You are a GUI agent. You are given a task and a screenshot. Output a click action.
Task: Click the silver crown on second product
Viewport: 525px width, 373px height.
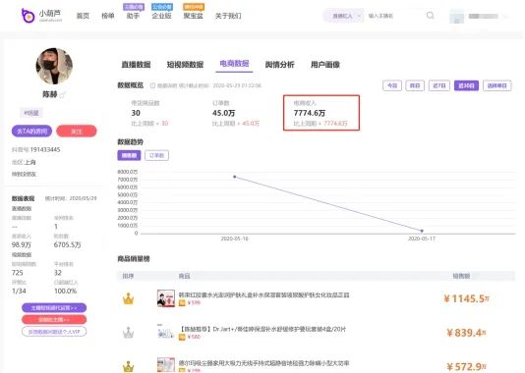pos(128,332)
